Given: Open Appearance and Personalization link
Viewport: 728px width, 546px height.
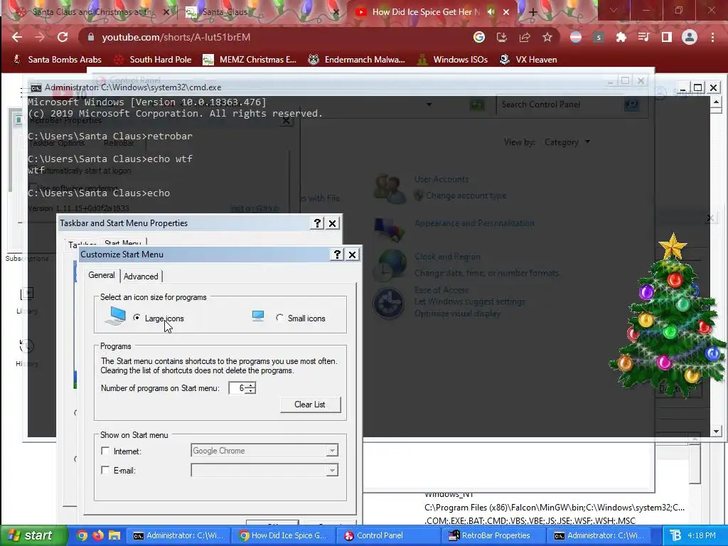Looking at the screenshot, I should click(x=474, y=223).
